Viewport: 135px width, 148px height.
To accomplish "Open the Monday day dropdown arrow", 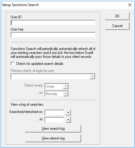I will click(x=66, y=93).
